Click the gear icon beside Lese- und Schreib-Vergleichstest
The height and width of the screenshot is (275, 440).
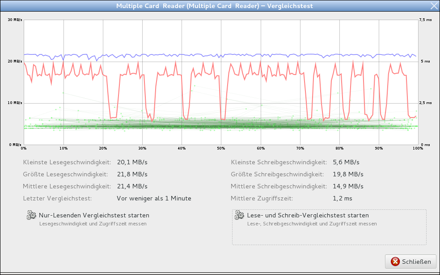[x=239, y=215]
